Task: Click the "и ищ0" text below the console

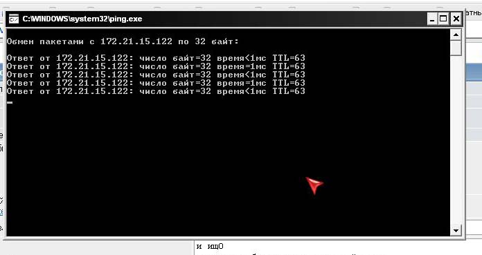Action: click(x=210, y=247)
